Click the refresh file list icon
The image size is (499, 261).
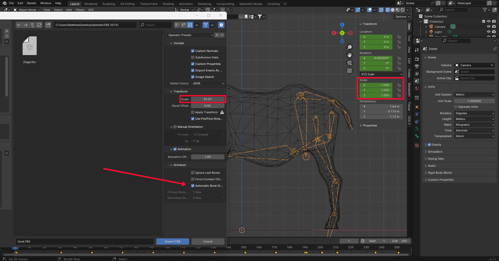coord(39,25)
